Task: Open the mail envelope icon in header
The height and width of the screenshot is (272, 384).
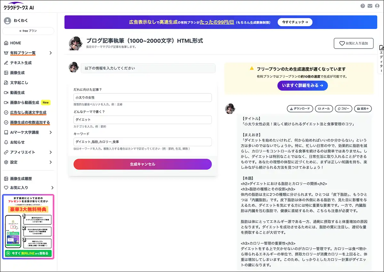Action: click(x=370, y=6)
